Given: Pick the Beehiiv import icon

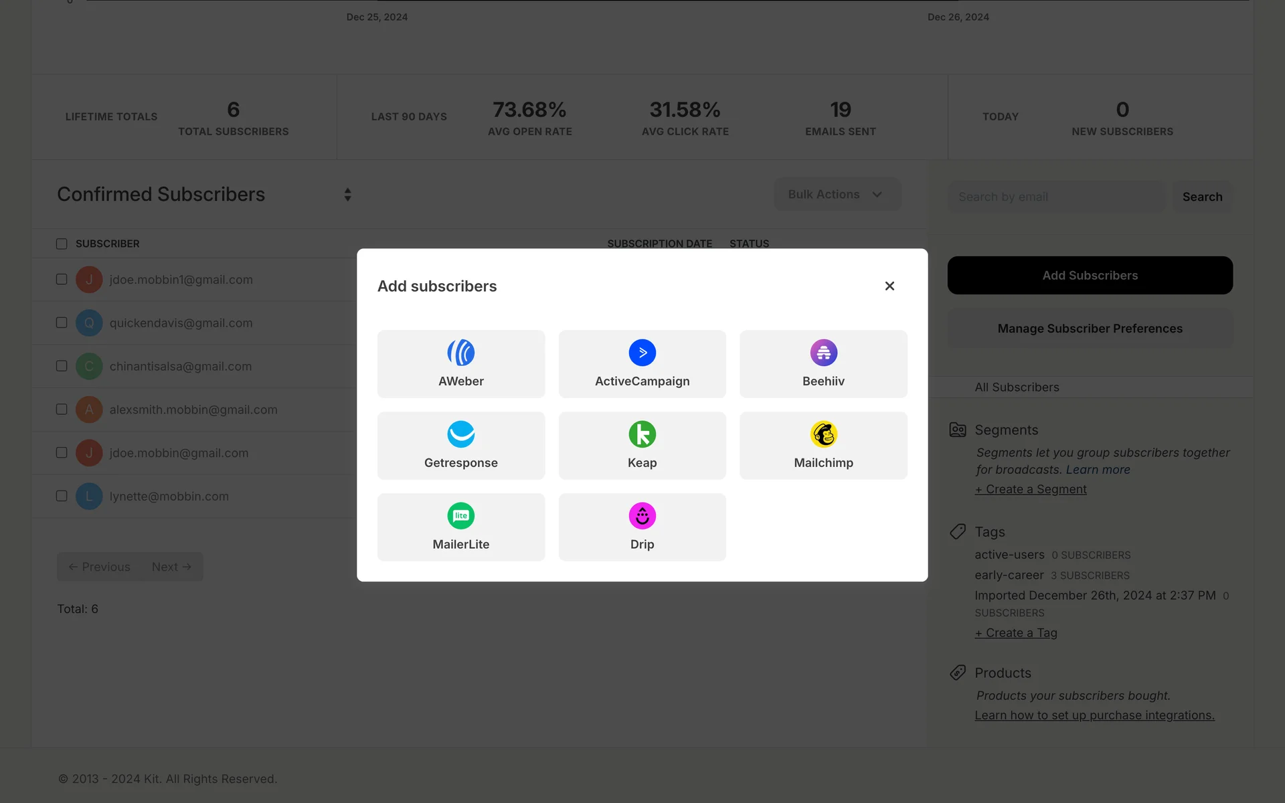Looking at the screenshot, I should pyautogui.click(x=823, y=353).
